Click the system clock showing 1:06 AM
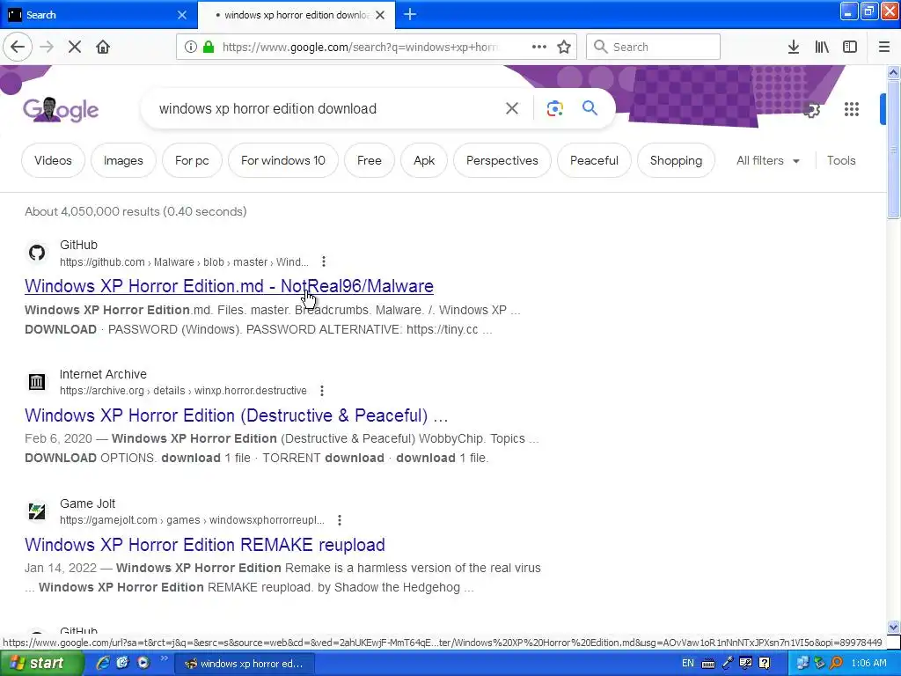This screenshot has height=676, width=901. point(868,664)
